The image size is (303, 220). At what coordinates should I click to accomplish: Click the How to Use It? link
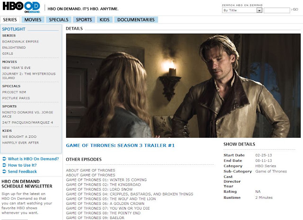pyautogui.click(x=22, y=165)
